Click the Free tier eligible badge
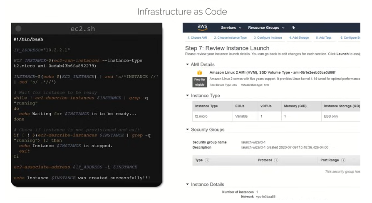This screenshot has height=203, width=372. [200, 82]
